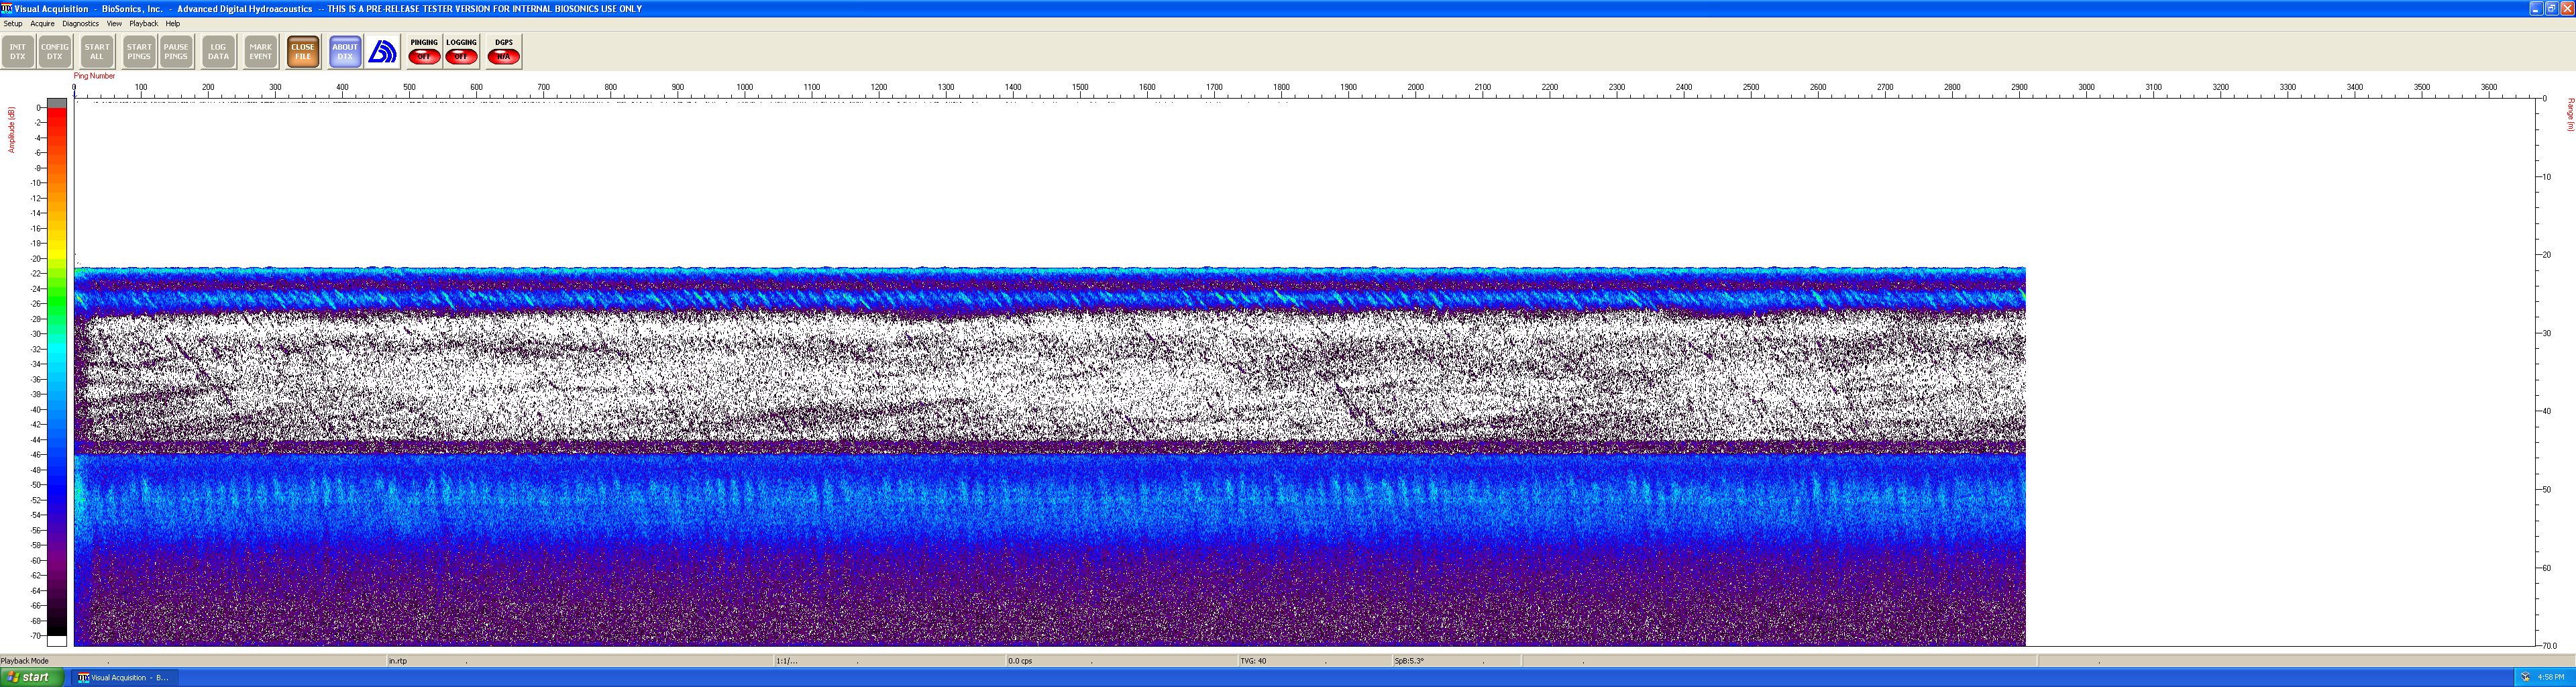The width and height of the screenshot is (2576, 687).
Task: Click the PAUSE PINGS button
Action: coord(176,52)
